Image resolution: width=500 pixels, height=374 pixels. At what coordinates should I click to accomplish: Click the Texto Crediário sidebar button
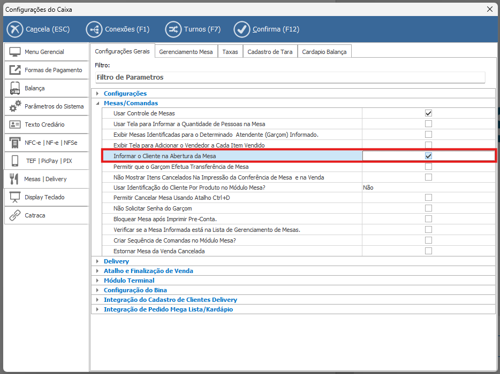(46, 124)
